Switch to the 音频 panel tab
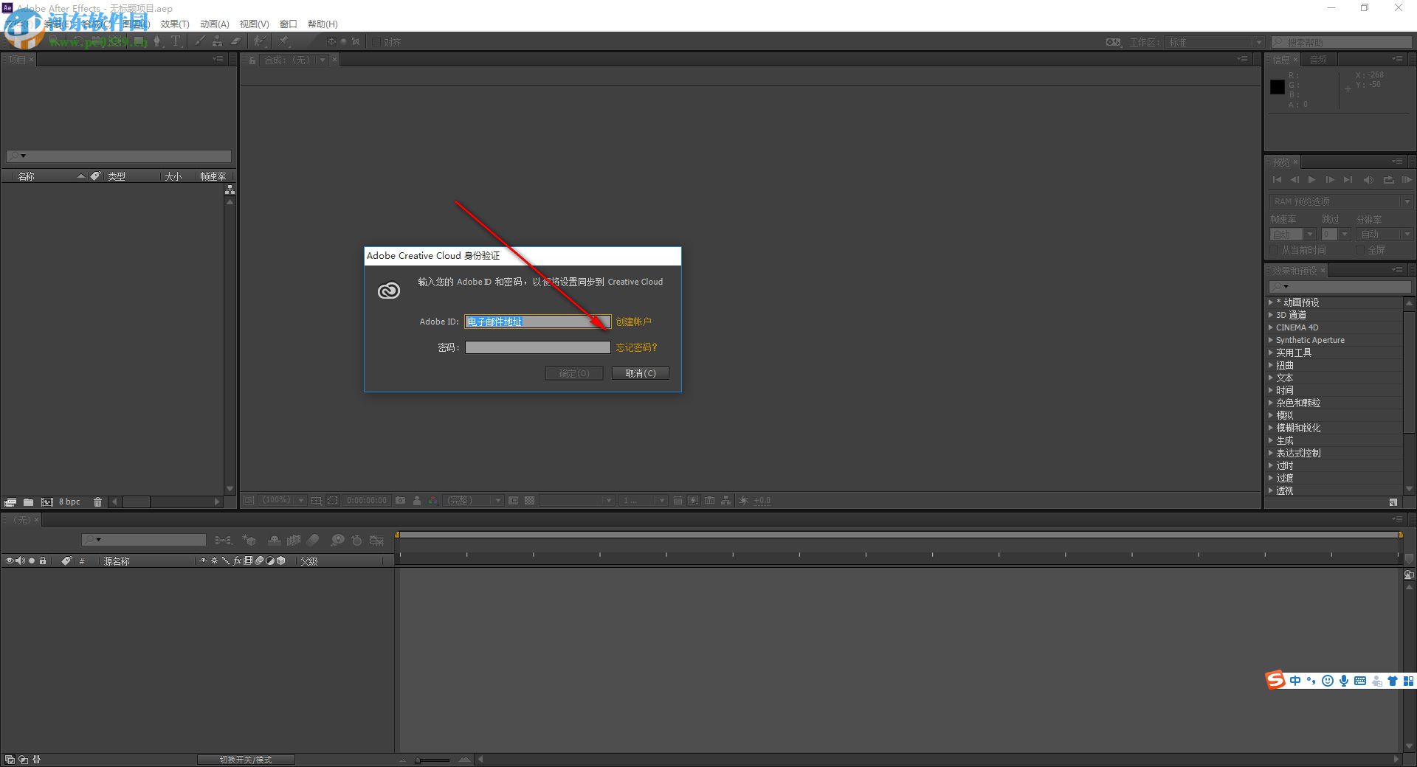This screenshot has width=1417, height=767. tap(1318, 60)
